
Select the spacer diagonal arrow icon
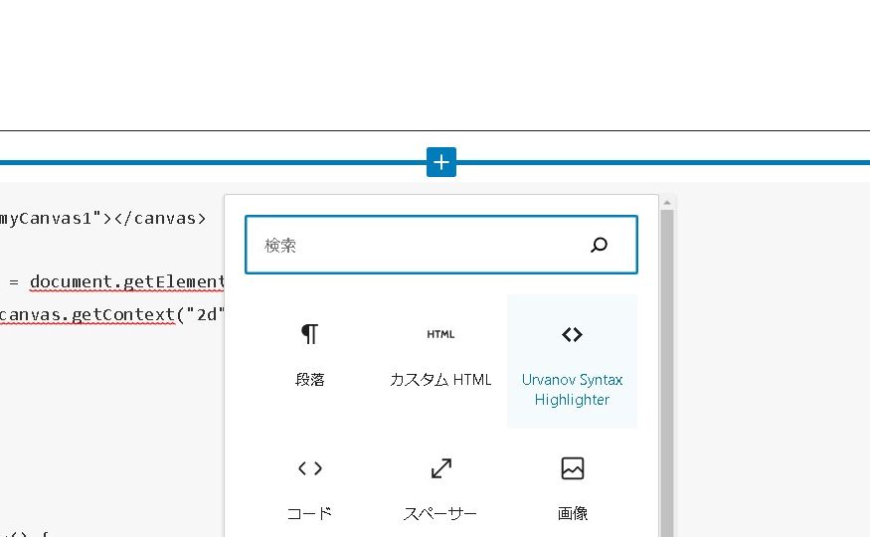[x=440, y=467]
